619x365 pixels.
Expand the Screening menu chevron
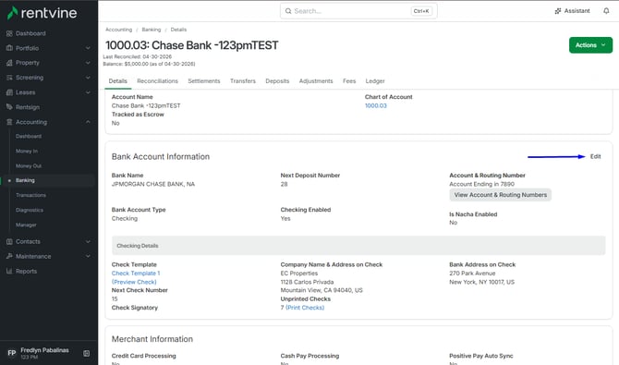(x=88, y=78)
